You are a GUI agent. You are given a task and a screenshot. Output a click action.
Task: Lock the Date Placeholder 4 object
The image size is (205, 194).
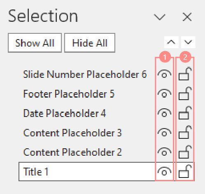pyautogui.click(x=185, y=112)
